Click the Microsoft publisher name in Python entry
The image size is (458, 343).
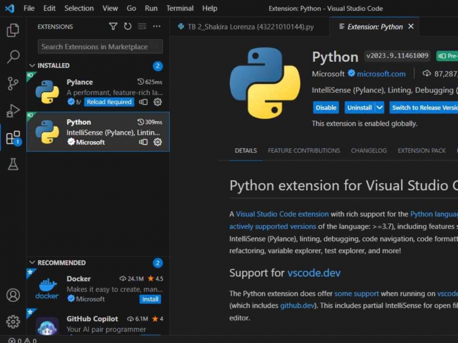click(x=90, y=142)
